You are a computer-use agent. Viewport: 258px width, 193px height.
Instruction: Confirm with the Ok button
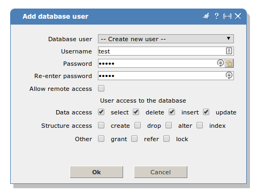96,172
